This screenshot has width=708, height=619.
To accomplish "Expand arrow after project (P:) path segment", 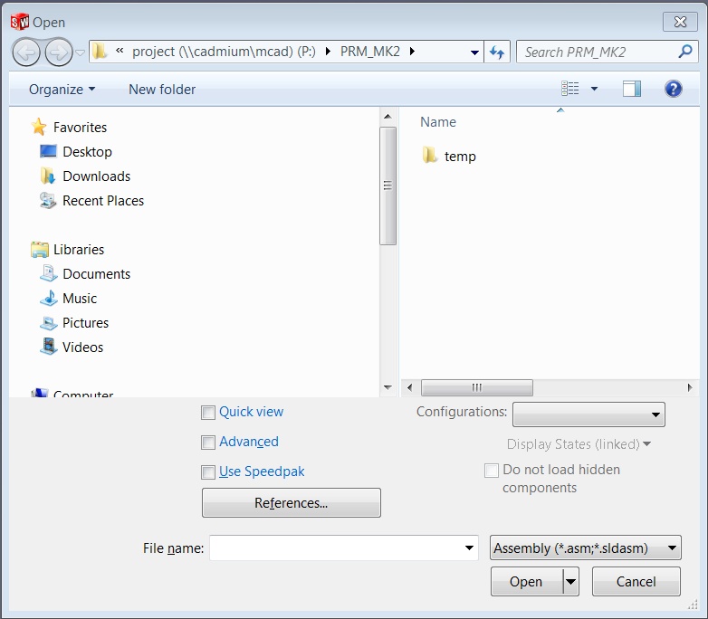I will (x=329, y=52).
